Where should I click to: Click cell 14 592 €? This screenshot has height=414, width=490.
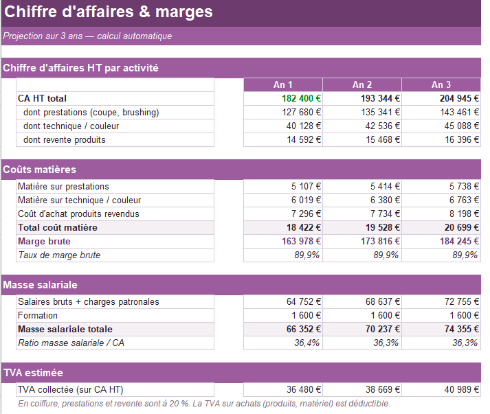pos(283,139)
